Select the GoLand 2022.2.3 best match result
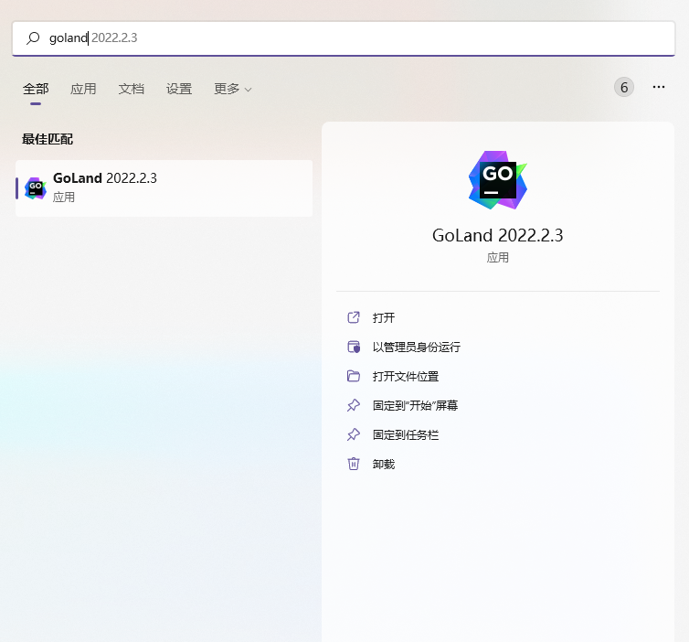Viewport: 689px width, 642px height. point(164,188)
